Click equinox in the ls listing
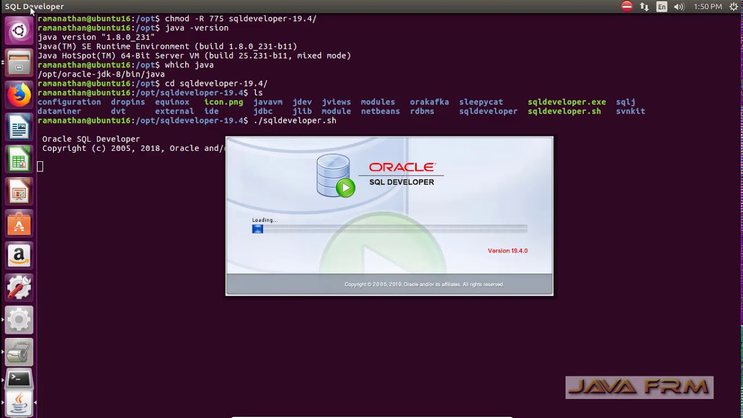The height and width of the screenshot is (418, 743). click(172, 102)
